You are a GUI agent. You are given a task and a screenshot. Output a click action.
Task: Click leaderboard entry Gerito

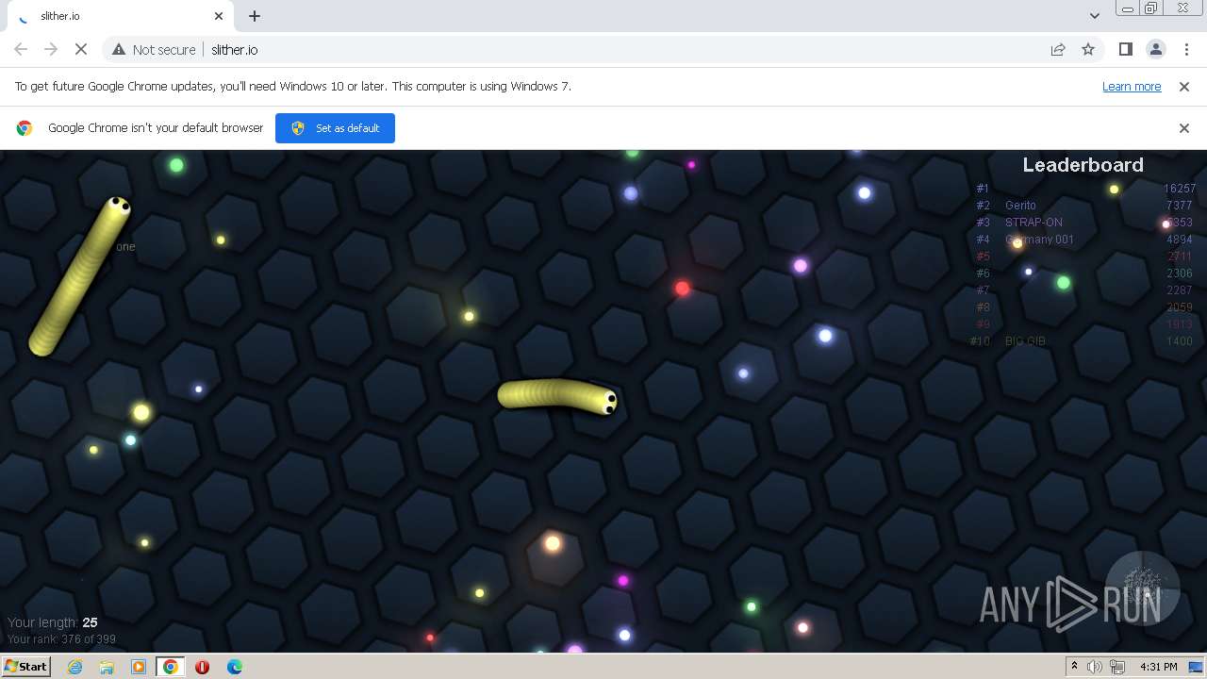tap(1020, 206)
